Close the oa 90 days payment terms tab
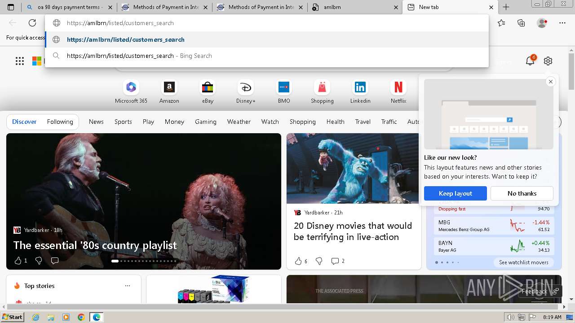This screenshot has width=575, height=323. click(110, 7)
